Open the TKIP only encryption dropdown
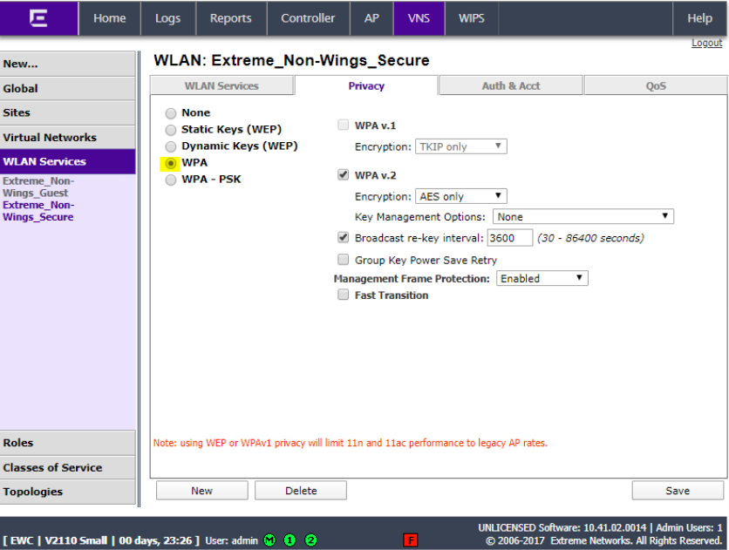Image resolution: width=729 pixels, height=550 pixels. (460, 146)
